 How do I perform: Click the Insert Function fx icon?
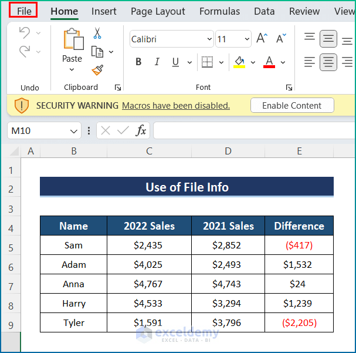[x=141, y=130]
